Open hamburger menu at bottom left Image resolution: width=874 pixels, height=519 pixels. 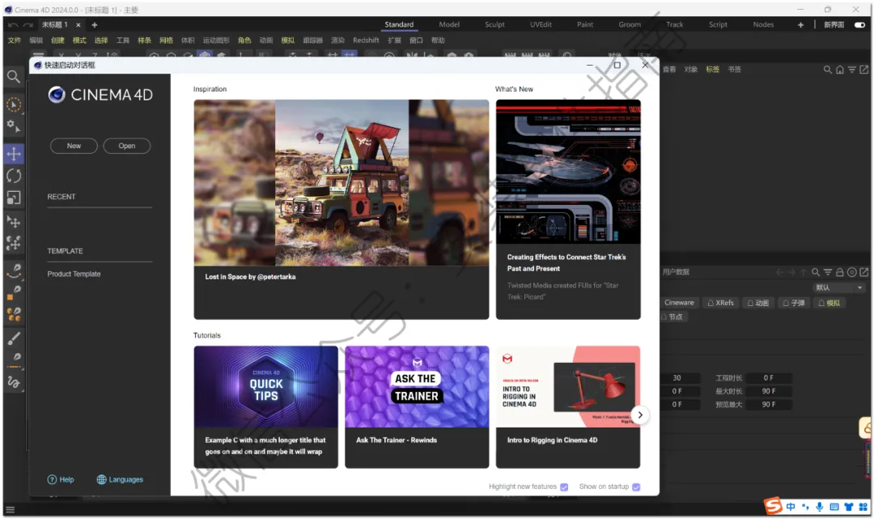point(10,509)
